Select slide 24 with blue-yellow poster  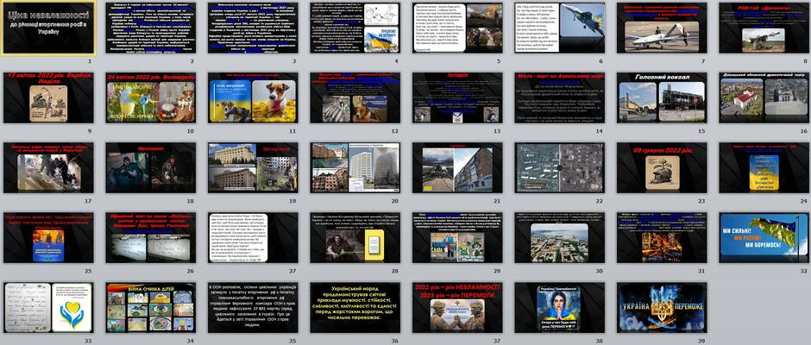[x=764, y=167]
